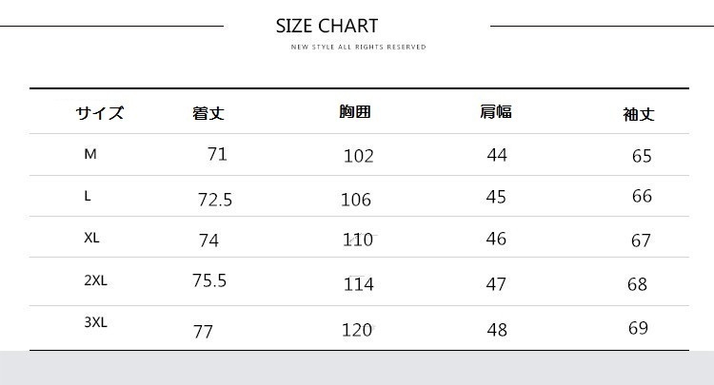Select the 袖丈 column header
714x385 pixels.
(x=639, y=114)
